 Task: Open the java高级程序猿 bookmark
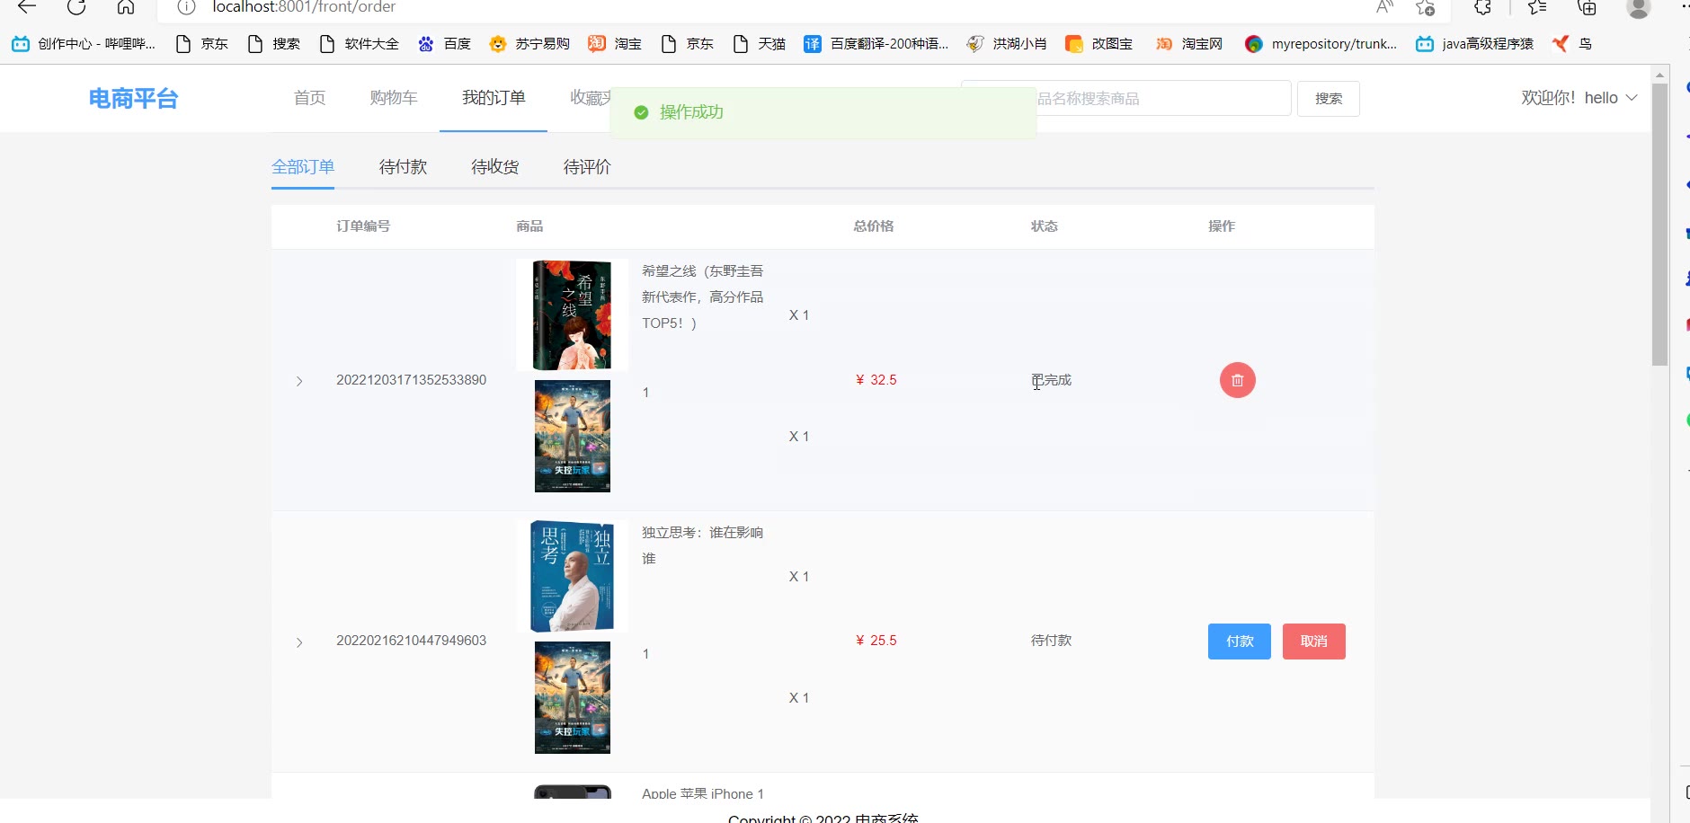(x=1474, y=44)
